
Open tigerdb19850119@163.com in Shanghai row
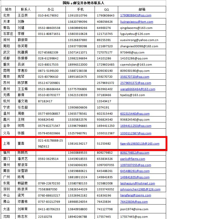pyautogui.click(x=140, y=144)
